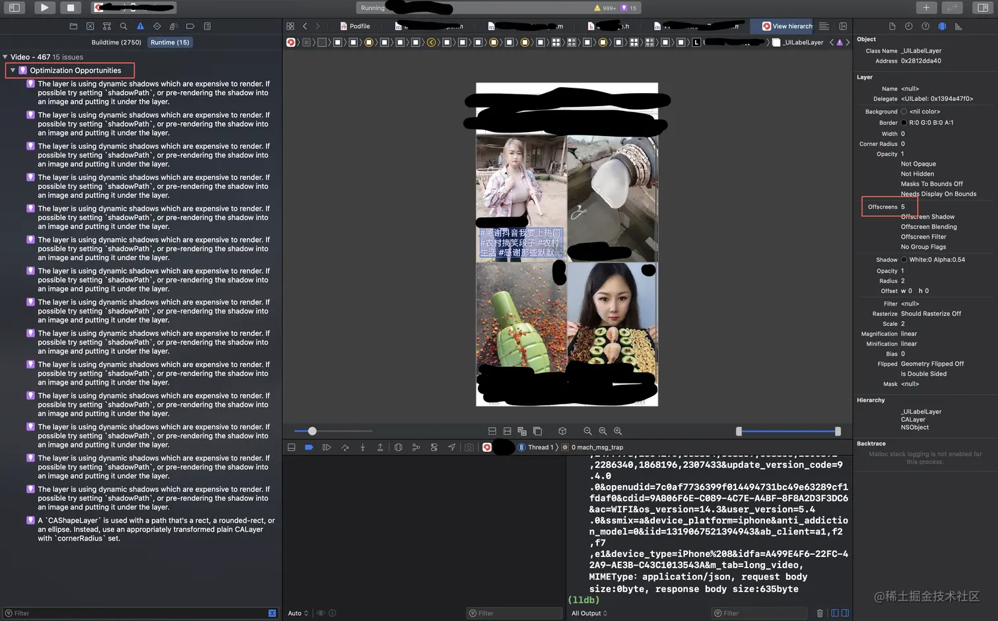
Task: Open the test navigator diamond icon
Action: 157,26
